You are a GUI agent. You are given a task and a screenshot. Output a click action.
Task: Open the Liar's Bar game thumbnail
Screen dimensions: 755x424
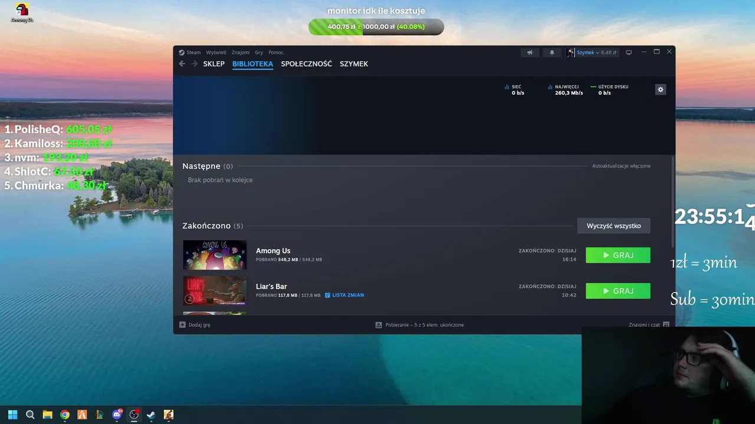pyautogui.click(x=215, y=291)
